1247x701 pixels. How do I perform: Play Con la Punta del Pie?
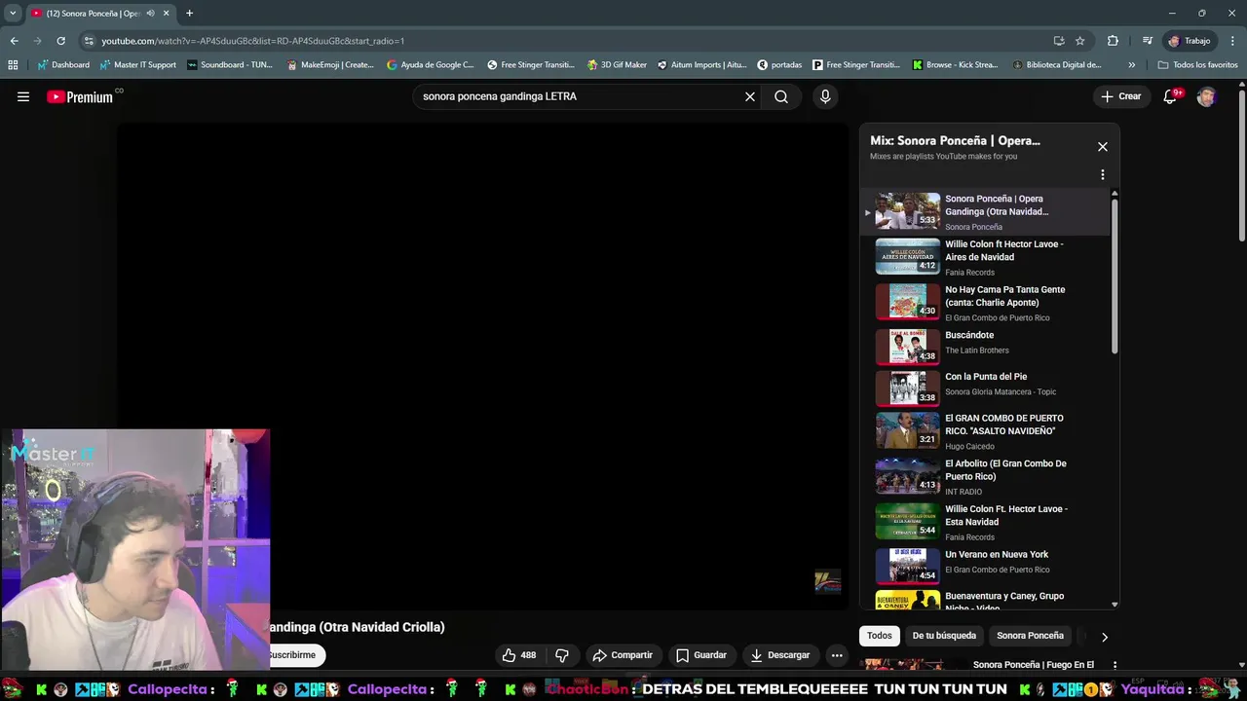[985, 387]
